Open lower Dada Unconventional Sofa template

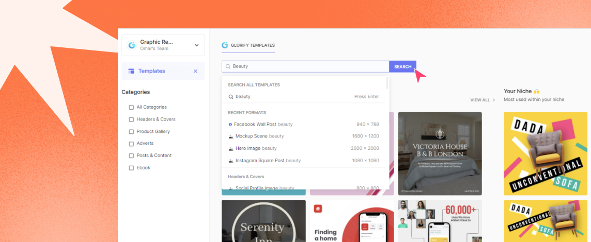[546, 221]
